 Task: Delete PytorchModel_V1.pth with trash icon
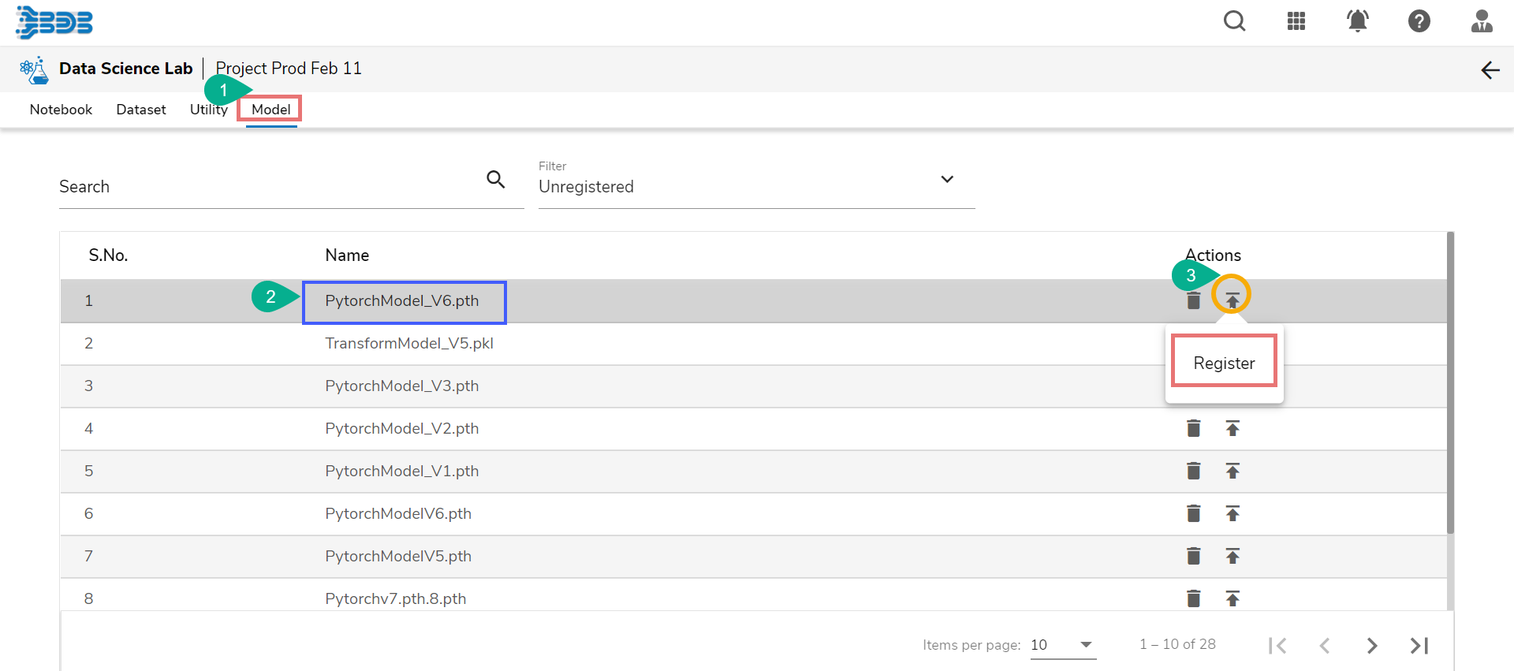(1193, 471)
